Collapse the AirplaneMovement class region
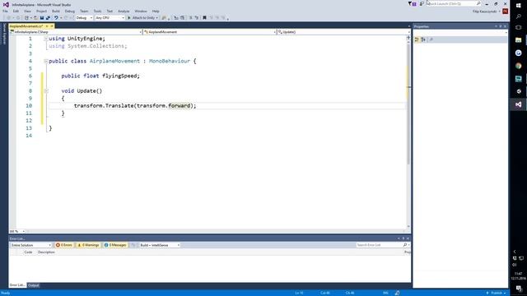The height and width of the screenshot is (296, 527). pyautogui.click(x=46, y=61)
